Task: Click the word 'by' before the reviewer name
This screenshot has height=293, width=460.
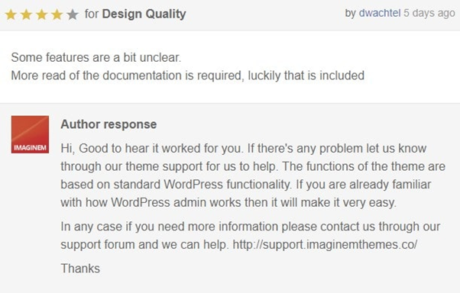Action: pyautogui.click(x=351, y=14)
